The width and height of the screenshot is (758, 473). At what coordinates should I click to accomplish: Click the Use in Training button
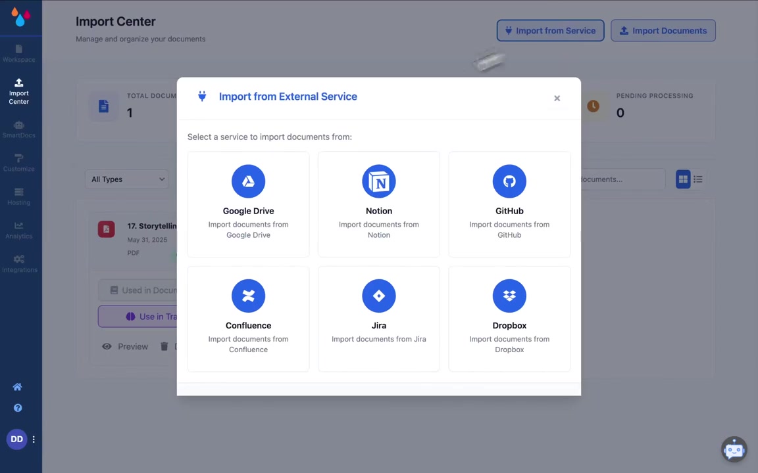pyautogui.click(x=138, y=317)
